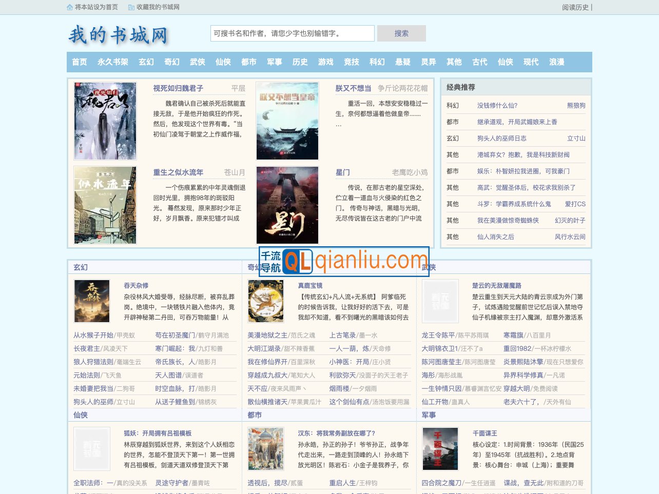Open 阅读历史 reading history
This screenshot has width=659, height=494.
point(575,7)
